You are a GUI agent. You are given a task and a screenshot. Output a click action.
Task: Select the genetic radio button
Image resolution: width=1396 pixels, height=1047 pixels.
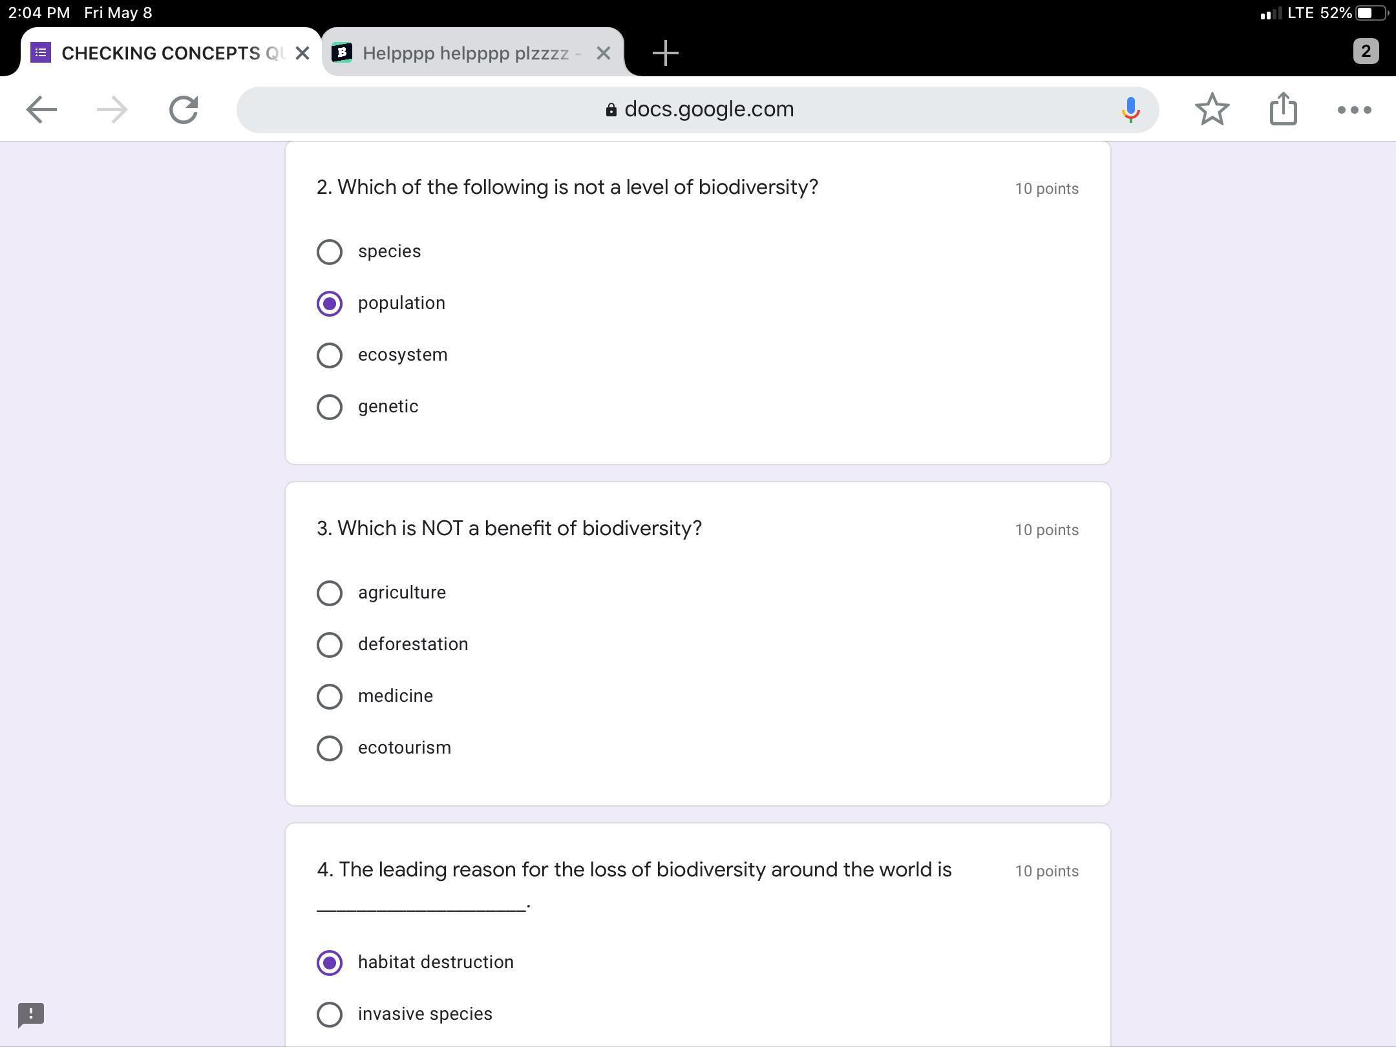pyautogui.click(x=330, y=407)
